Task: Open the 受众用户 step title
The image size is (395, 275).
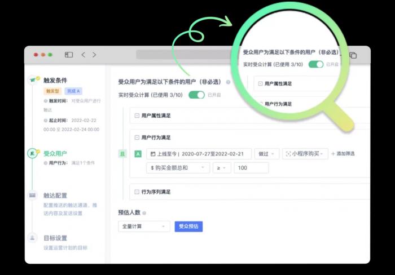Action: [55, 153]
